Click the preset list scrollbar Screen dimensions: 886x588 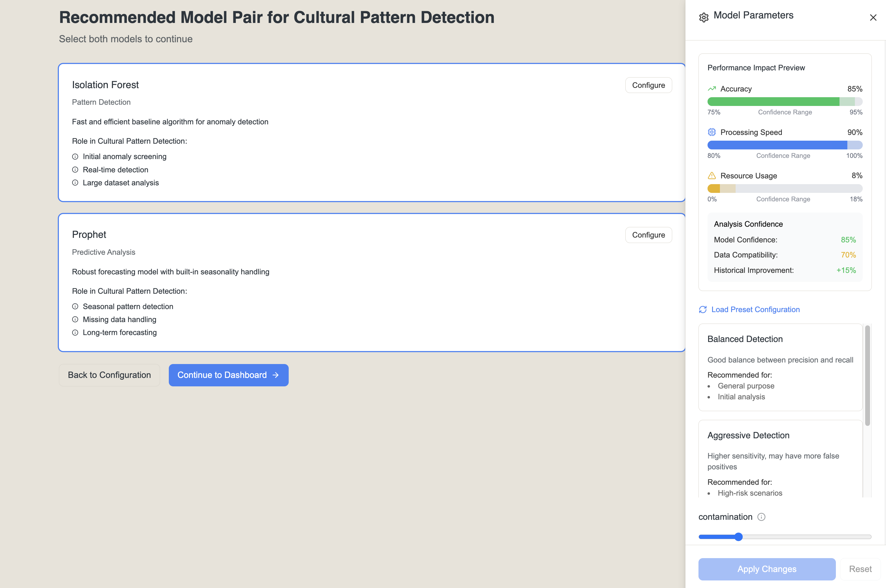coord(867,375)
